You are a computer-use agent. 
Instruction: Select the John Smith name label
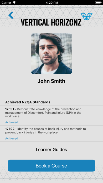(x=51, y=81)
